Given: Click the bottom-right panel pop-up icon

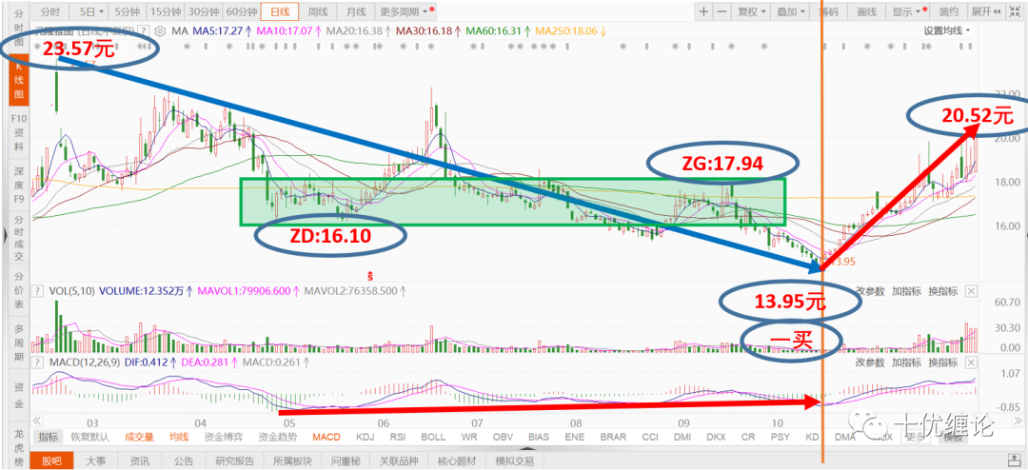Looking at the screenshot, I should point(1015,460).
